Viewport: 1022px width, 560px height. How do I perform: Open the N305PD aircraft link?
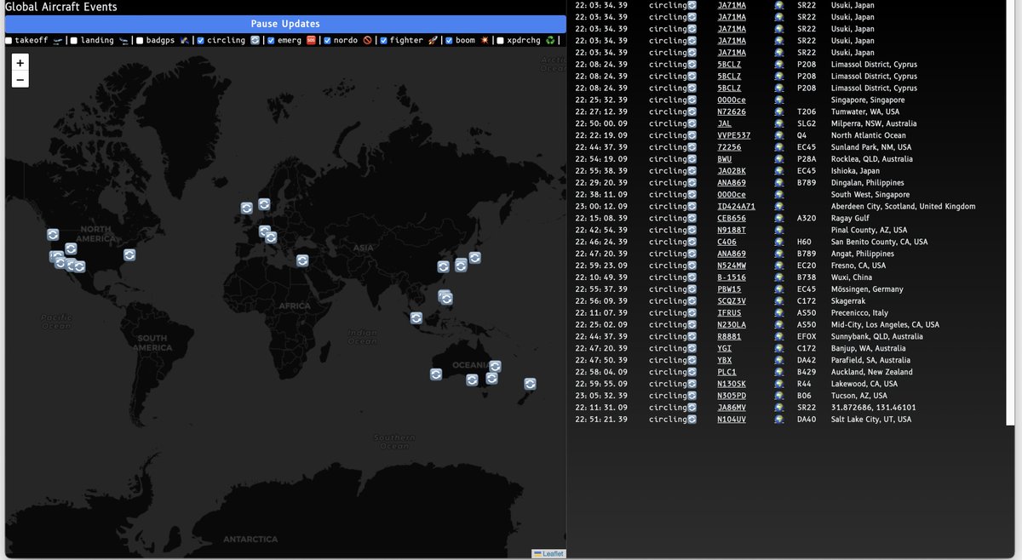[x=732, y=396]
